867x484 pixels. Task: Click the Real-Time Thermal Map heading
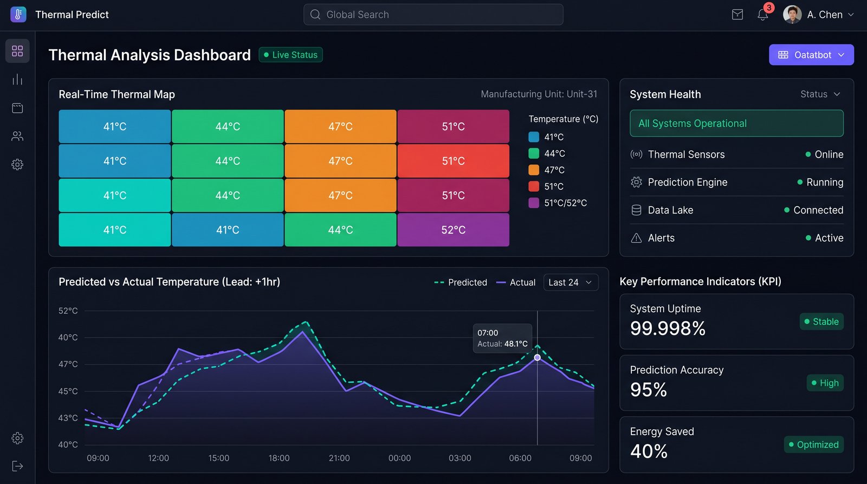point(117,94)
